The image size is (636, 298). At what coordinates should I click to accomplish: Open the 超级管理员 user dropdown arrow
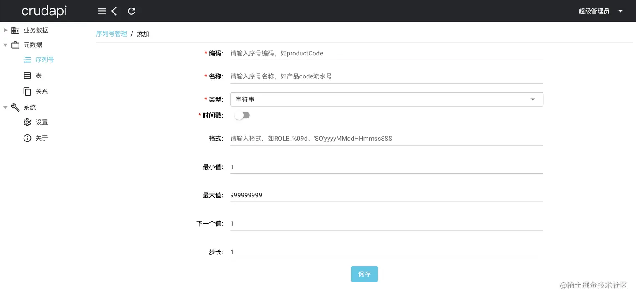pos(620,11)
